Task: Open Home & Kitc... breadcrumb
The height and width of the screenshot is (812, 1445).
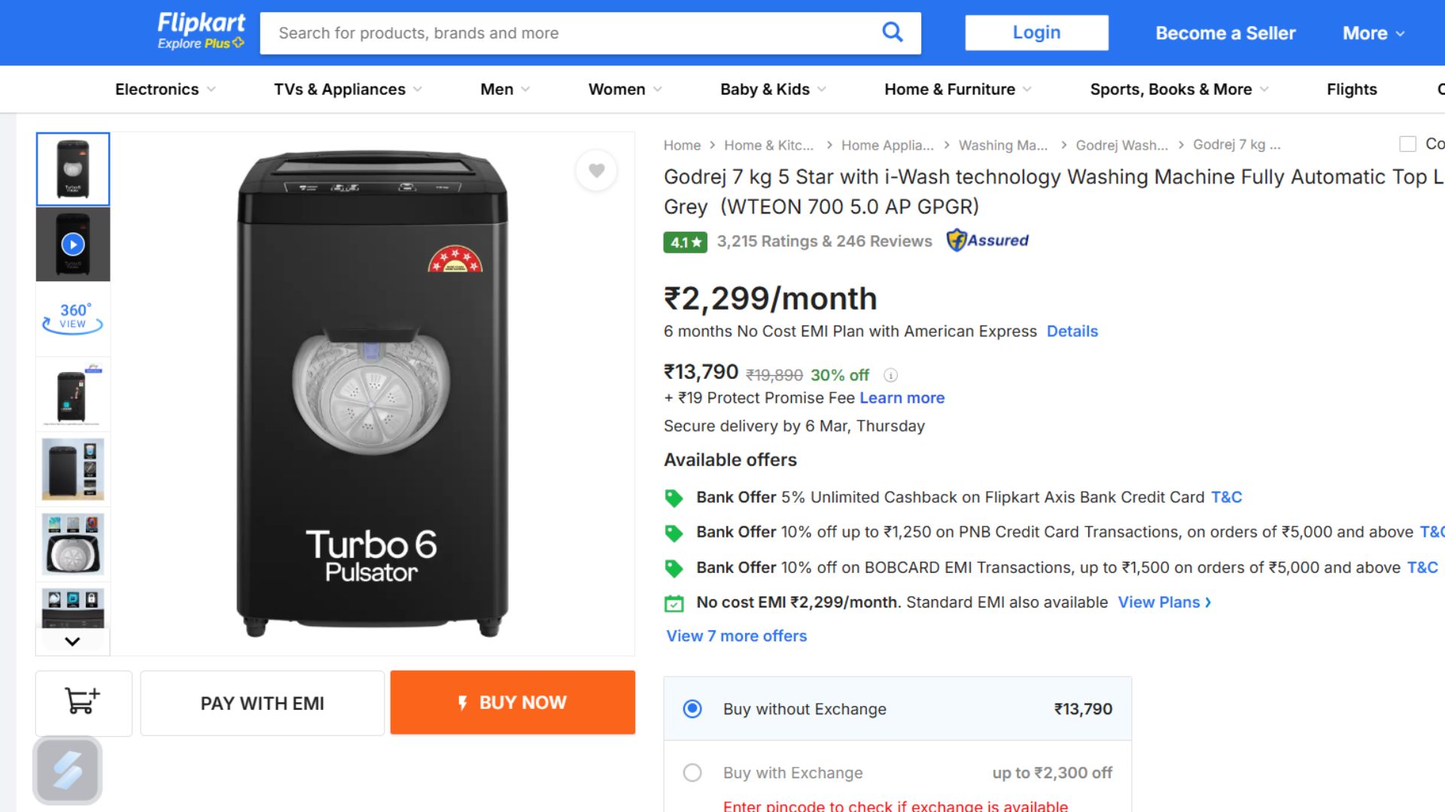Action: point(768,145)
